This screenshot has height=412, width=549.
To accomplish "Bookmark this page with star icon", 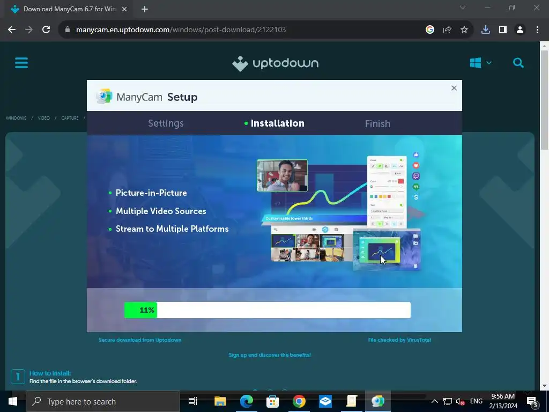I will click(464, 30).
